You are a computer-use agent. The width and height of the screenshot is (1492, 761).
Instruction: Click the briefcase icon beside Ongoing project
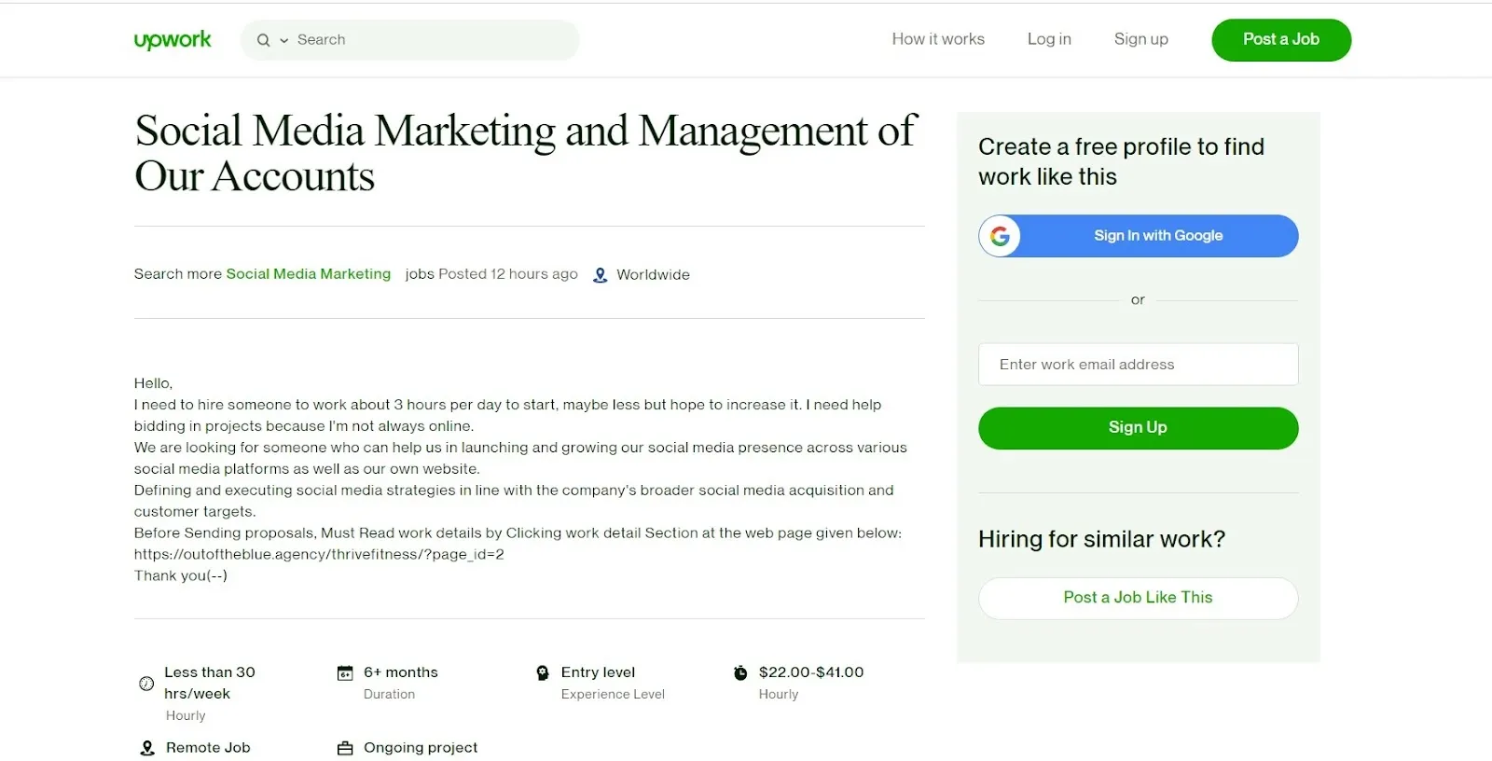point(344,747)
